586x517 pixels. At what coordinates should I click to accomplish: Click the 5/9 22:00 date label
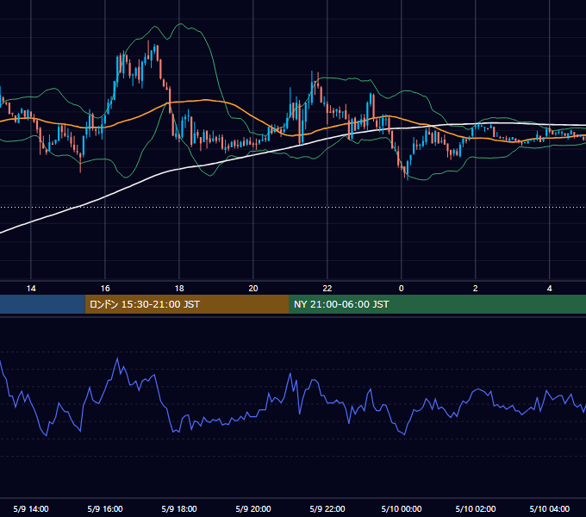327,508
